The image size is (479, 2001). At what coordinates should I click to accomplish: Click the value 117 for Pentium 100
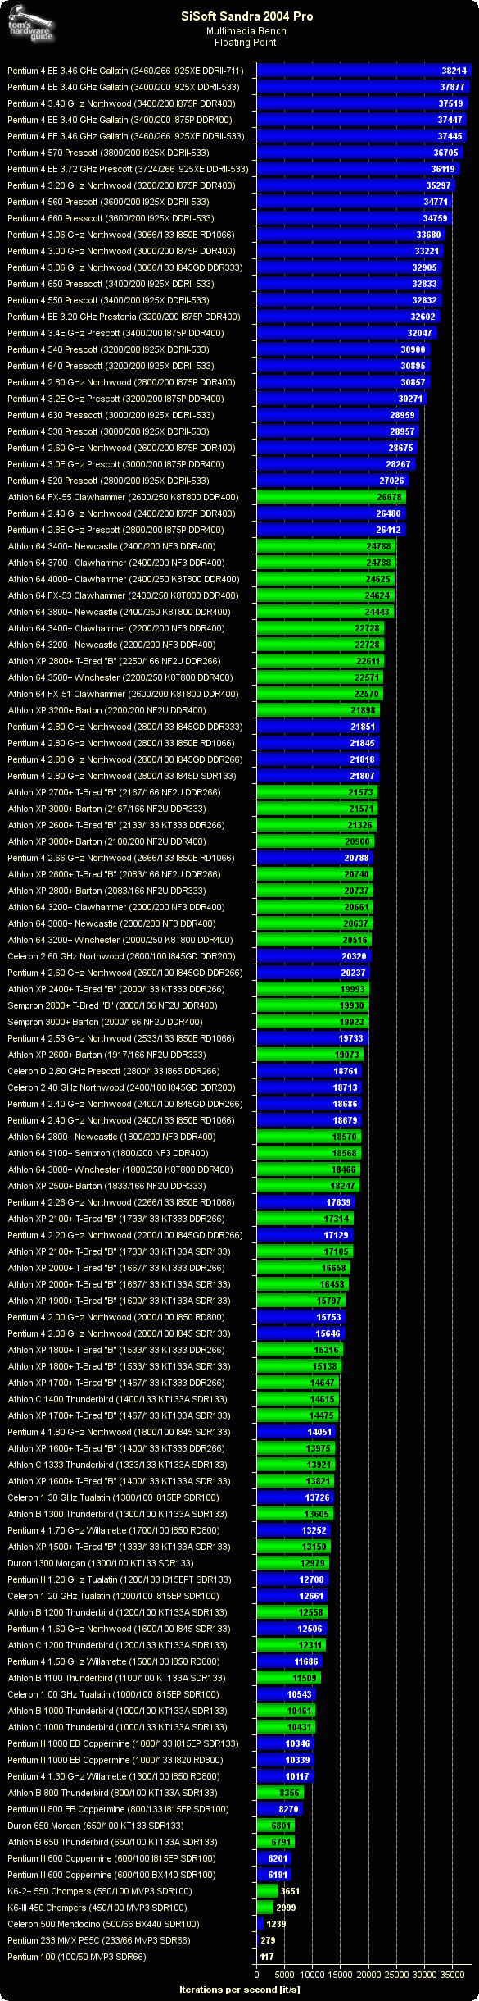point(267,1957)
